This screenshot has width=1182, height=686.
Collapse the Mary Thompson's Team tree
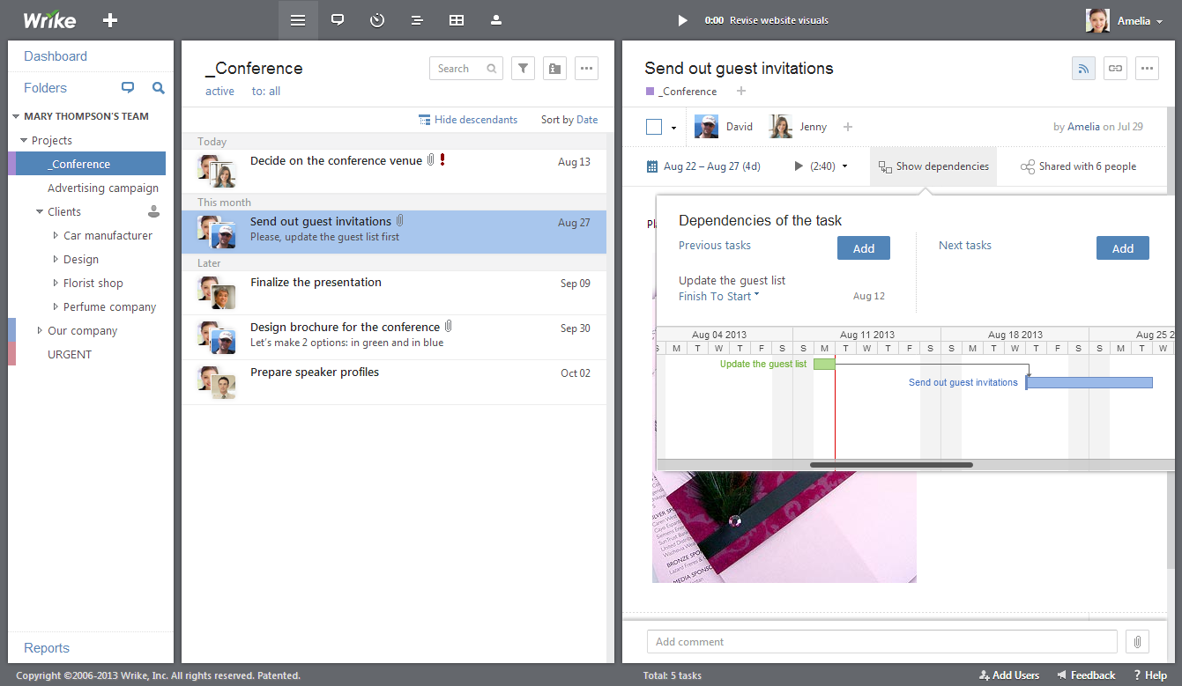coord(16,116)
